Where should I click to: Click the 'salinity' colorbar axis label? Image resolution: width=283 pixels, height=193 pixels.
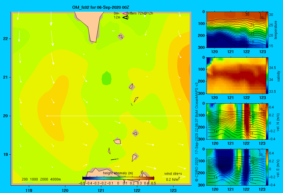[x=278, y=76]
